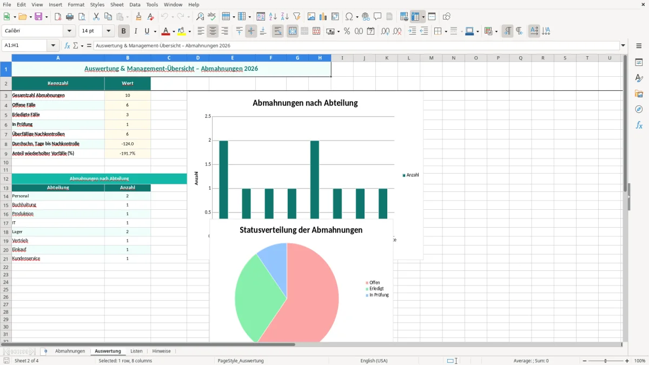Click the Spelling check icon
This screenshot has width=649, height=365.
click(x=212, y=17)
